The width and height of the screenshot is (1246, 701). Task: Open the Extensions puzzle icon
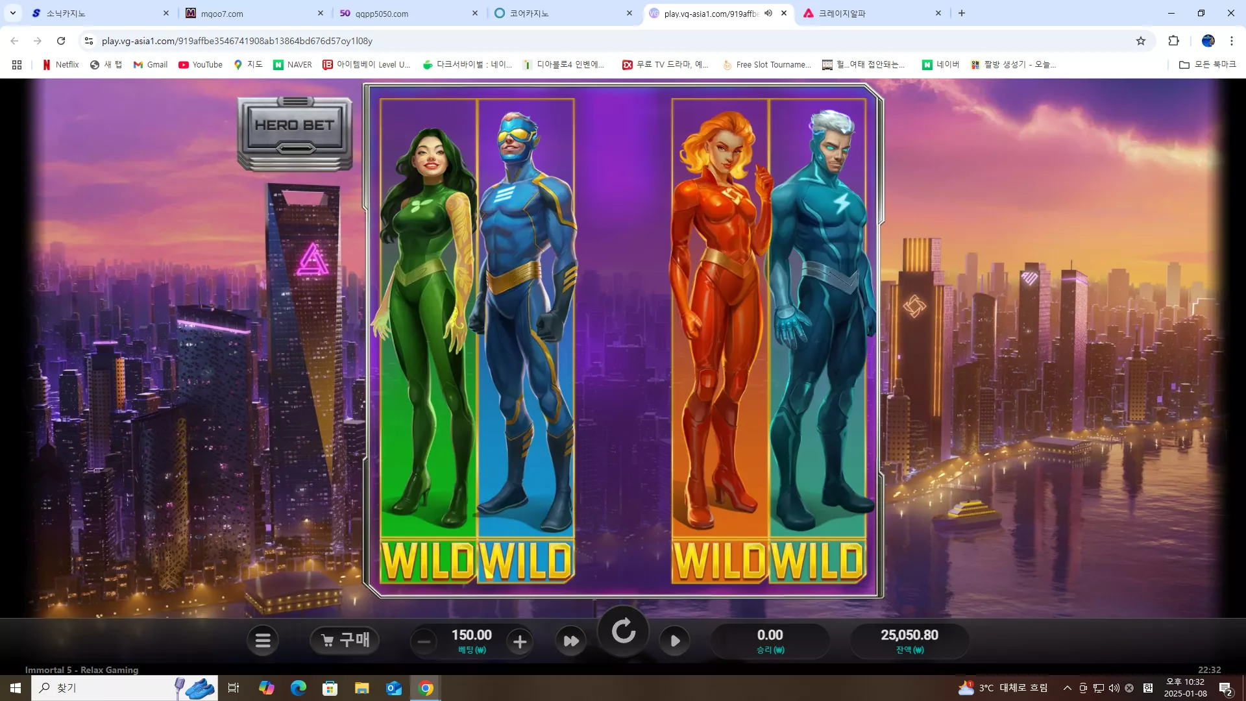point(1173,41)
